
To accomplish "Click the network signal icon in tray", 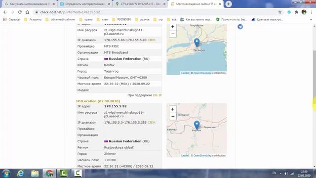I will [292, 174].
